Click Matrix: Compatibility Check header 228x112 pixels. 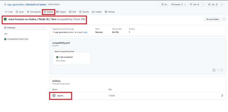point(65,51)
